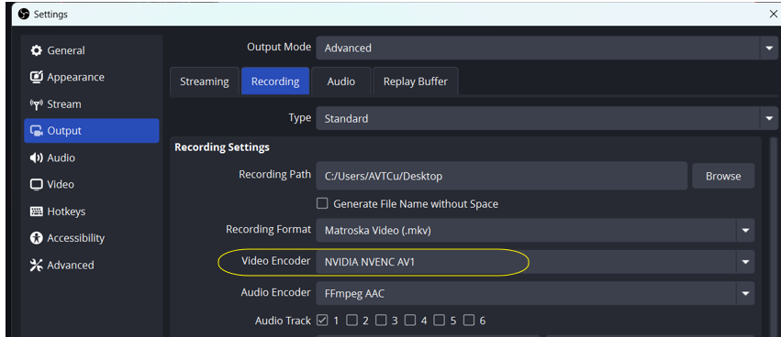Screen dimensions: 781x337
Task: Switch to the Replay Buffer tab
Action: [x=416, y=82]
